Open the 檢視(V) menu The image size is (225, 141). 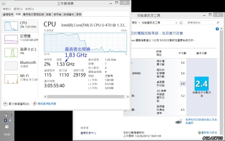pos(30,9)
